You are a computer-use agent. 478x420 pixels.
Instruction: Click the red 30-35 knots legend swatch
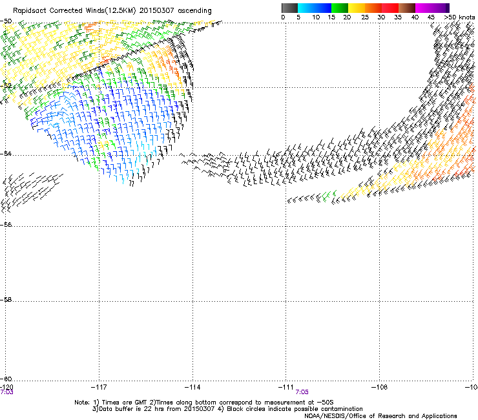click(390, 8)
